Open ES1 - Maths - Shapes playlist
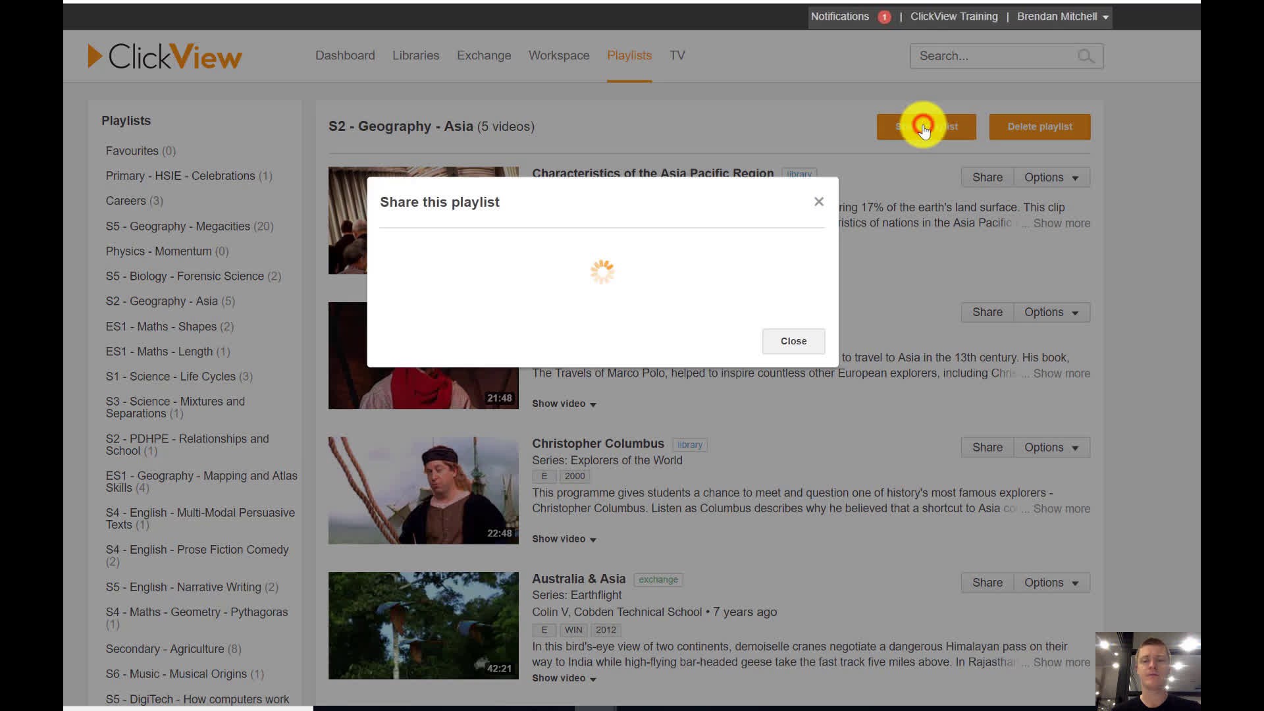This screenshot has height=711, width=1264. [x=169, y=326]
